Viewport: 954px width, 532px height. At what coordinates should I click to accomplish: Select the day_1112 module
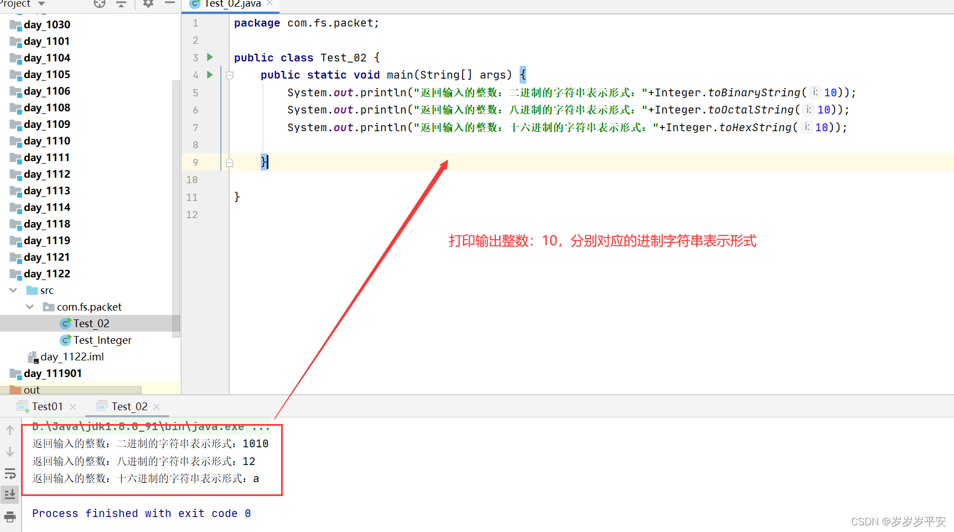click(47, 174)
